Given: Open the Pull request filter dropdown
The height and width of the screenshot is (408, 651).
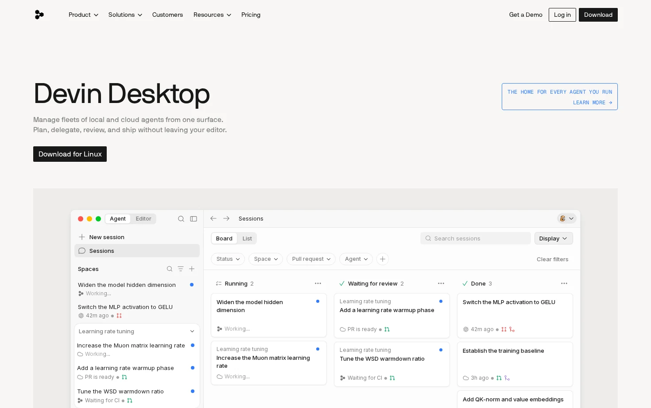Looking at the screenshot, I should click(311, 259).
